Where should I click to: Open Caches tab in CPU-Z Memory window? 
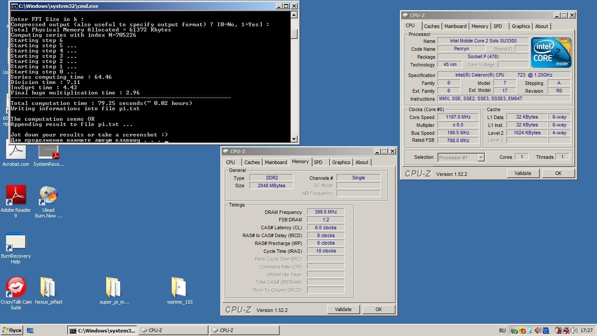[252, 162]
